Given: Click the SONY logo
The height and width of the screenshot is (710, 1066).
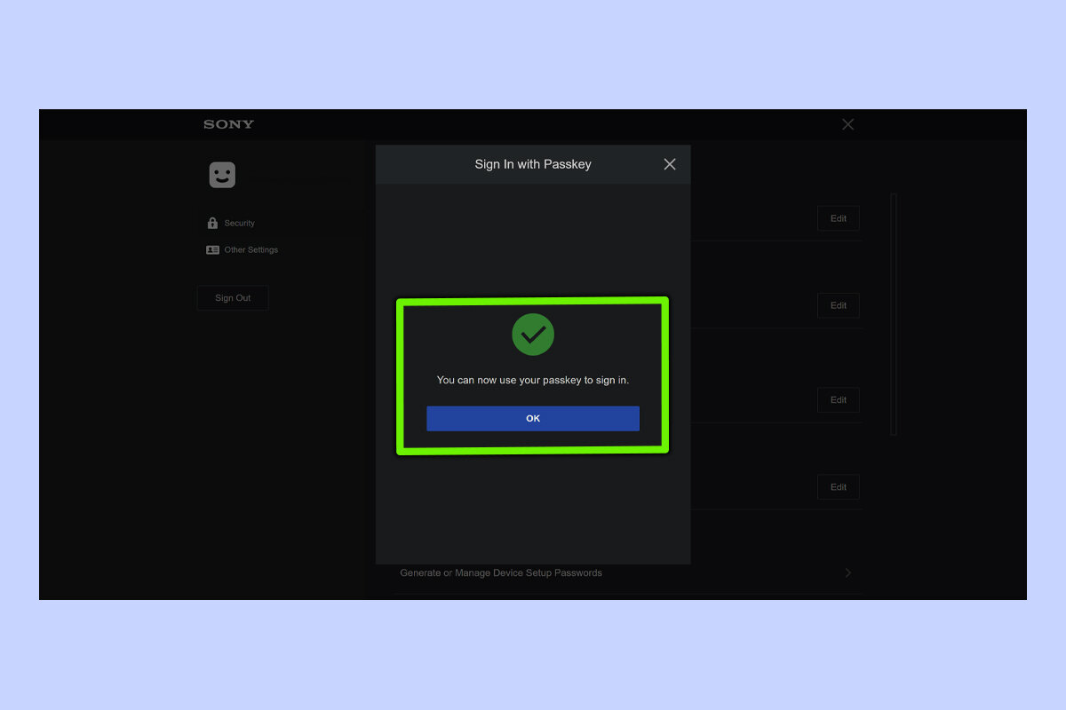Looking at the screenshot, I should pos(228,124).
